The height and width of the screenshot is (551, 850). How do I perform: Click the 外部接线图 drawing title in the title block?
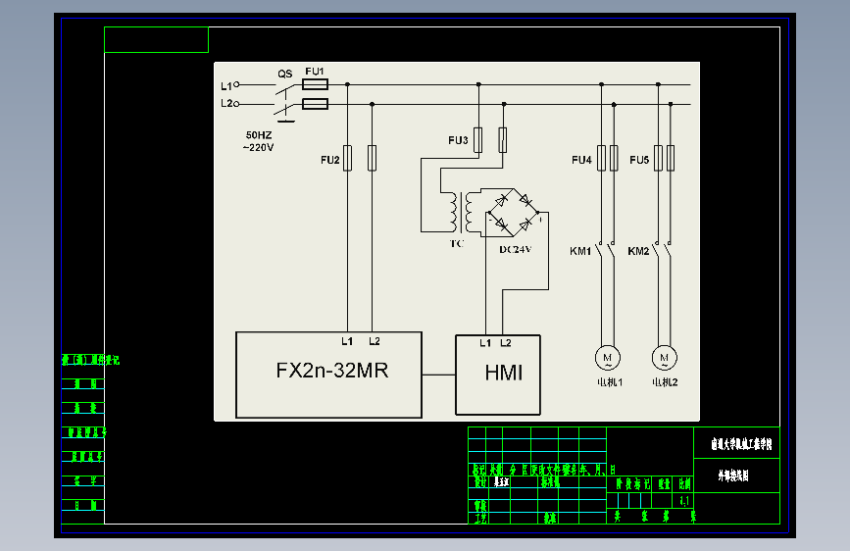pos(733,476)
